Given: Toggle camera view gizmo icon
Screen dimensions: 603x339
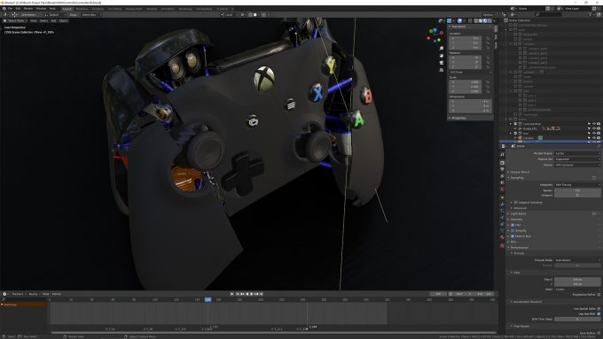Looking at the screenshot, I should click(x=442, y=63).
